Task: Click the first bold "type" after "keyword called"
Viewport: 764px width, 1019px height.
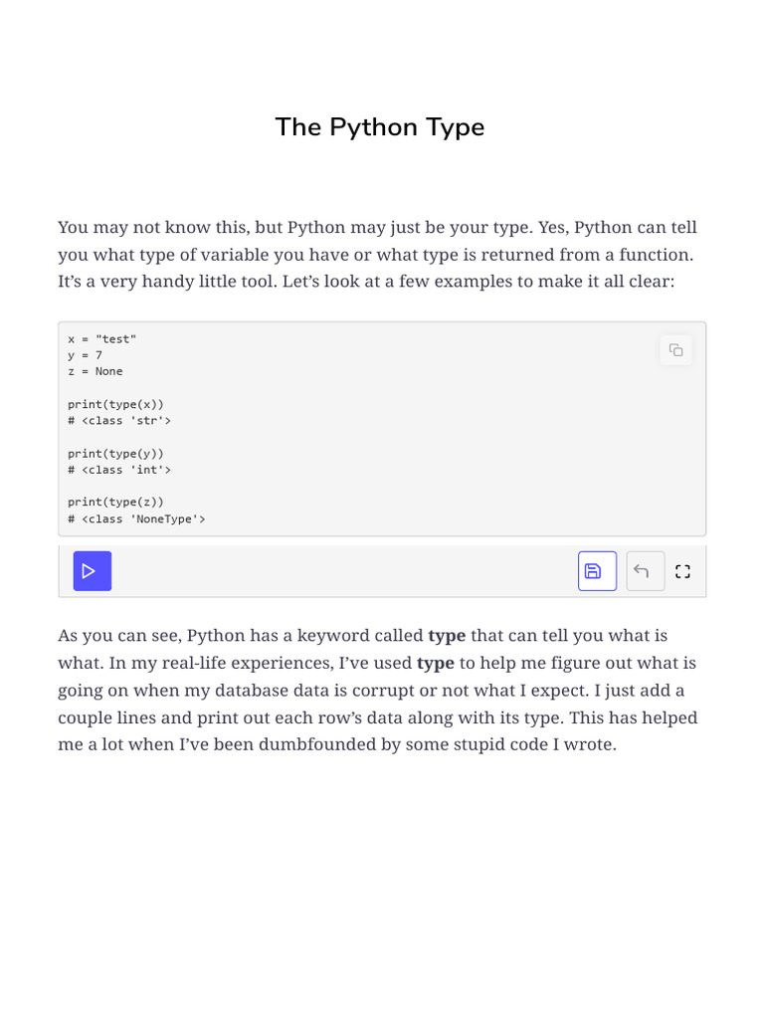Action: (x=447, y=636)
